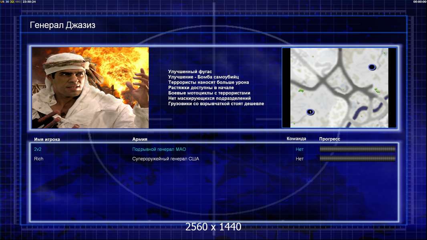Click the 2v2 loading progress bar
Screen dimensions: 427x240
pos(358,149)
